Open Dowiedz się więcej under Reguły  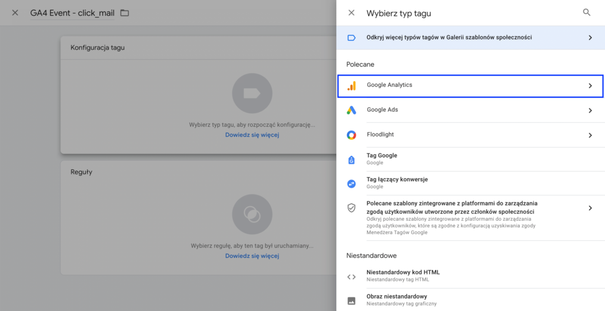(x=252, y=256)
